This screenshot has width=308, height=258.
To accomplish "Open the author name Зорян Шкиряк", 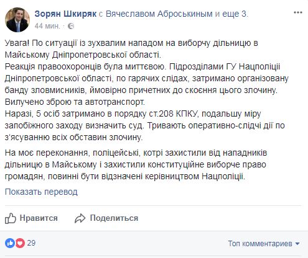I will pyautogui.click(x=65, y=14).
